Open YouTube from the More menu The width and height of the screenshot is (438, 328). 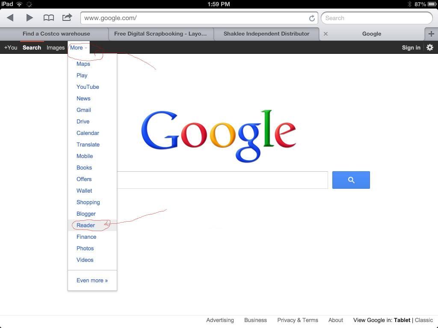[x=88, y=87]
